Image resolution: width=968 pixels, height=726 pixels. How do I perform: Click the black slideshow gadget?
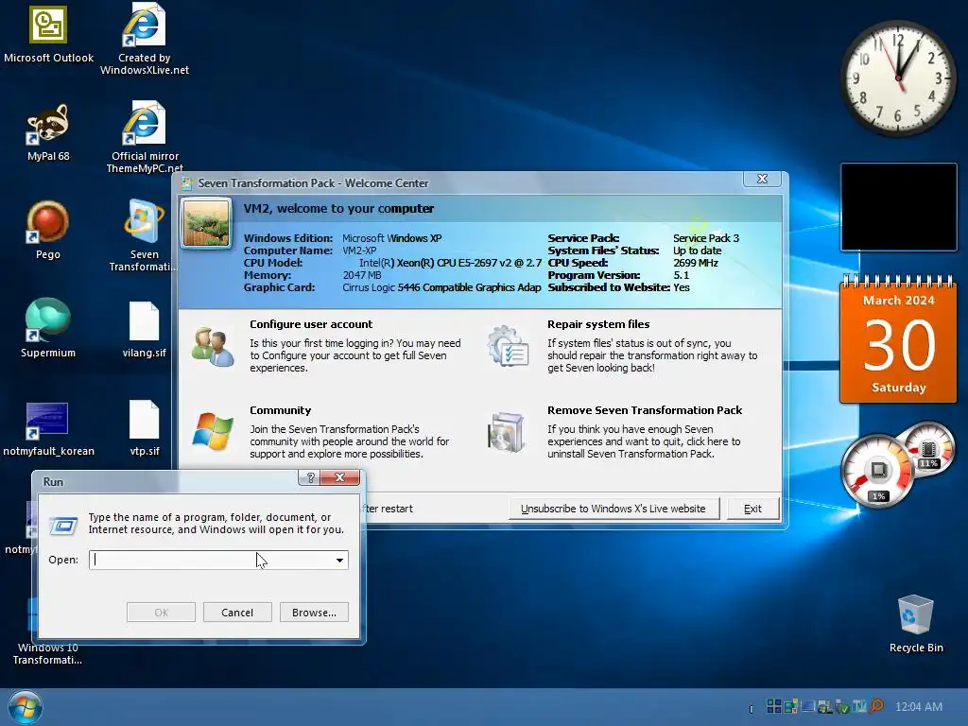pos(898,207)
